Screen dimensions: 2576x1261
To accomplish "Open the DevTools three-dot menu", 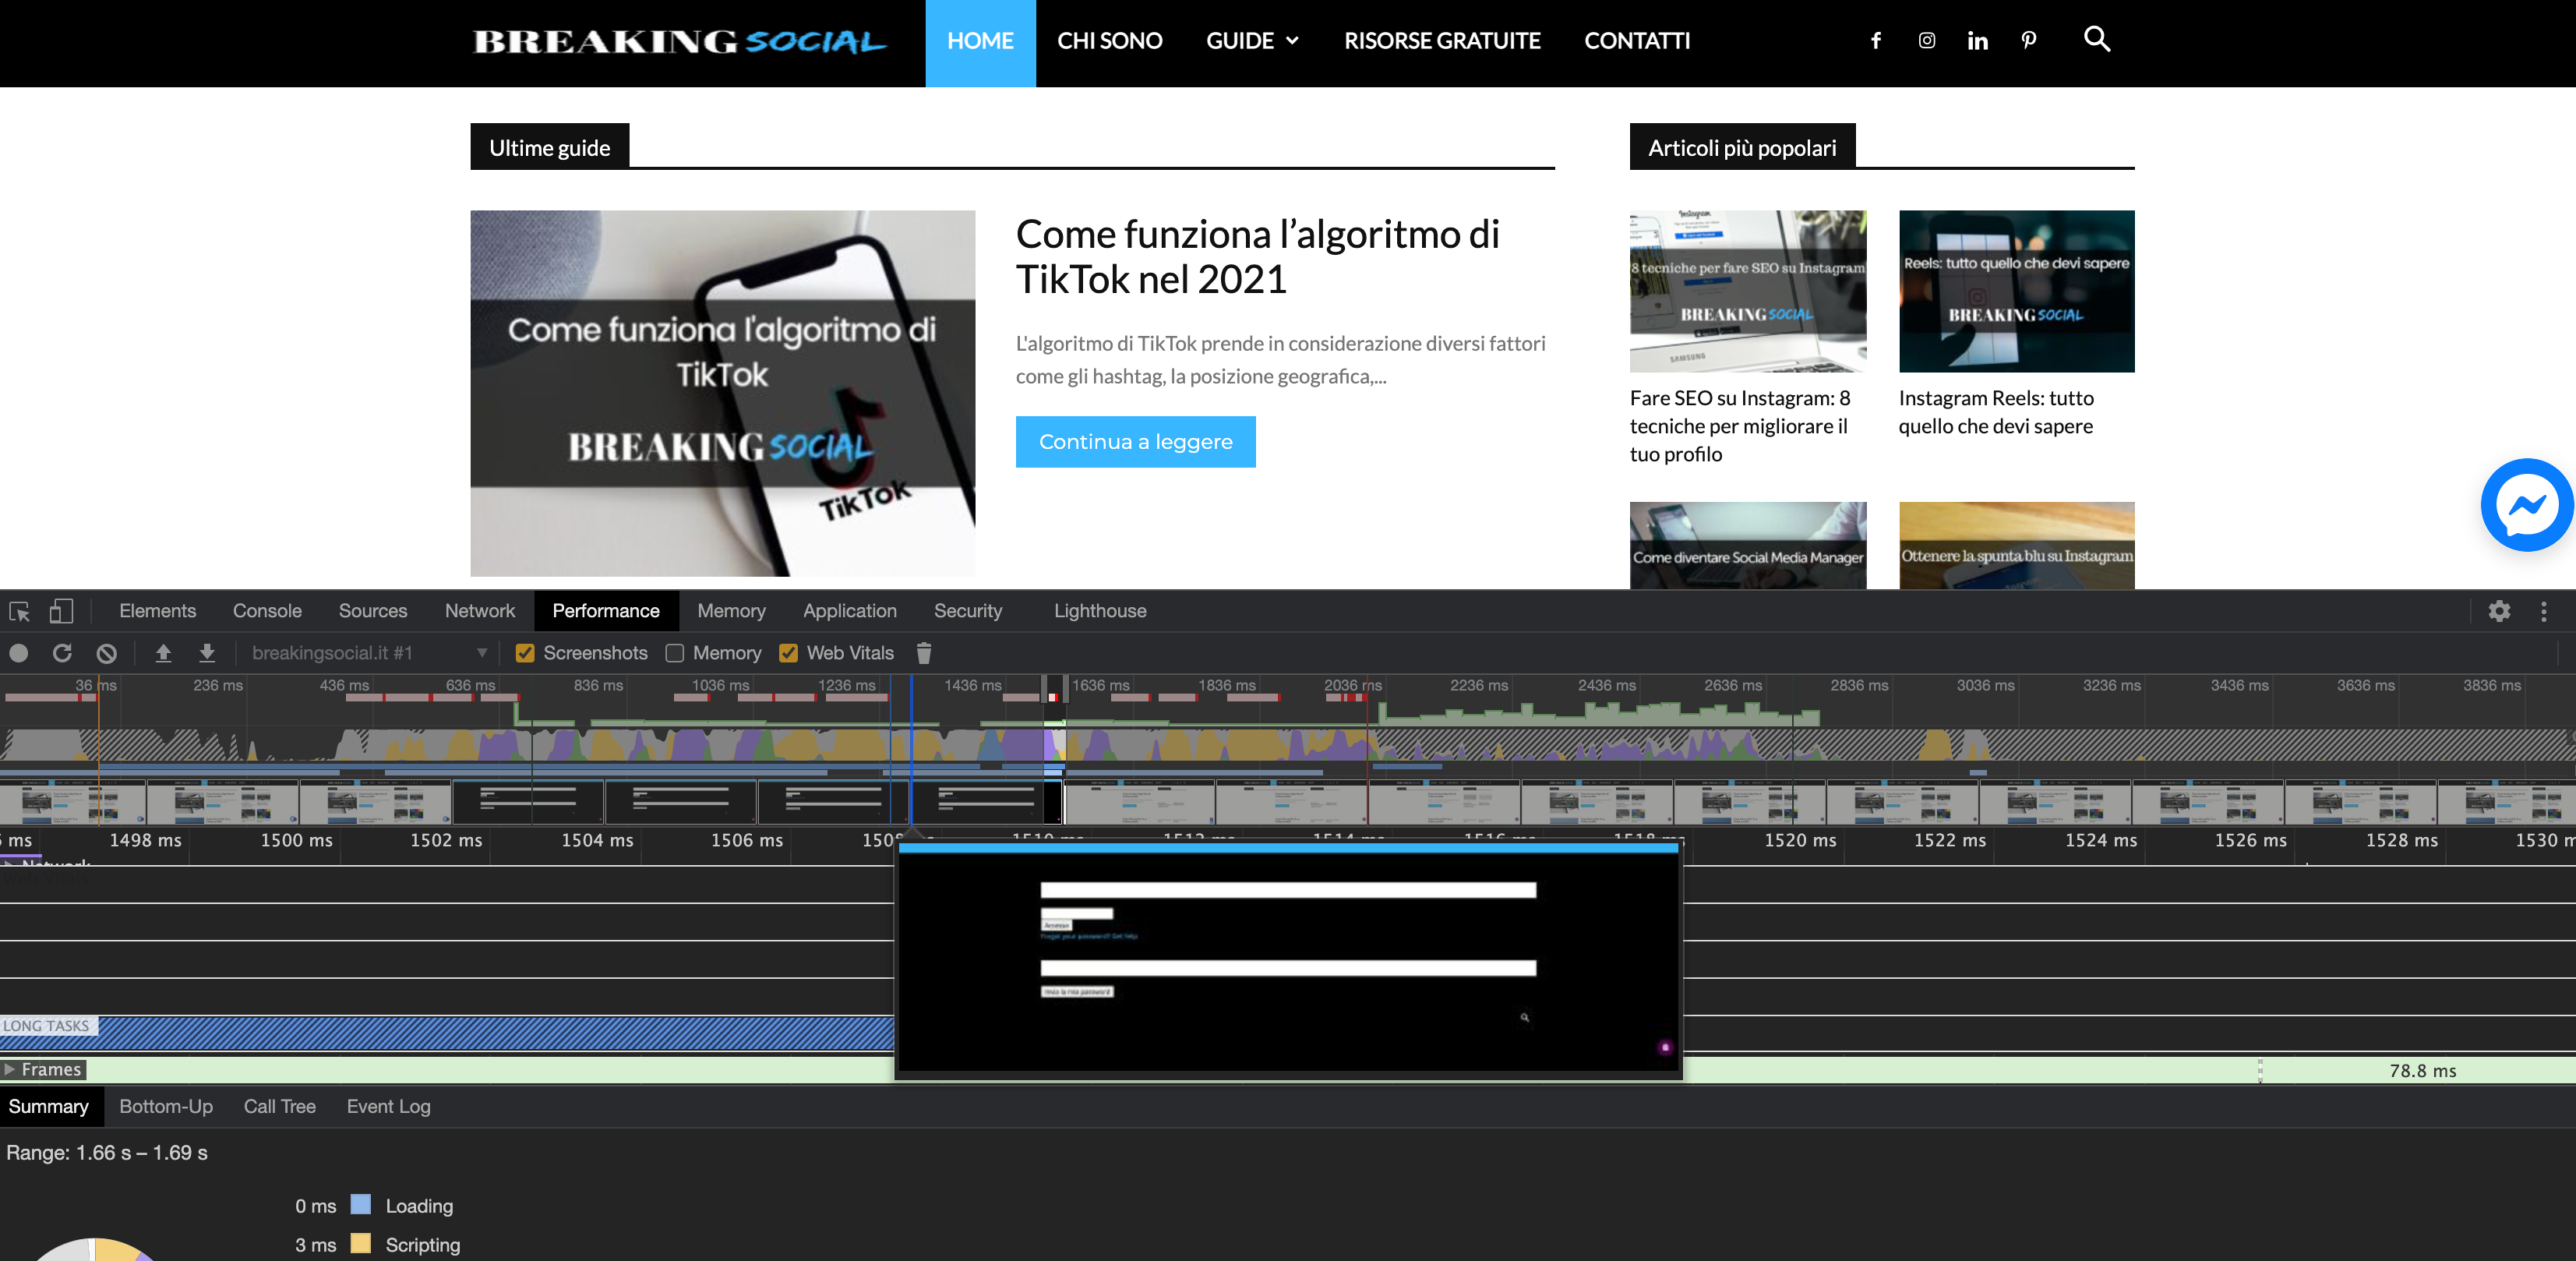I will point(2544,611).
